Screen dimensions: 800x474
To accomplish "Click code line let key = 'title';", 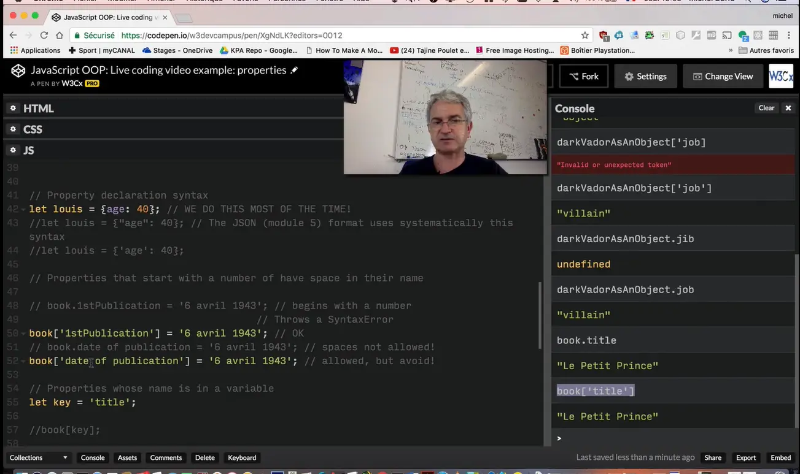I will click(x=82, y=402).
